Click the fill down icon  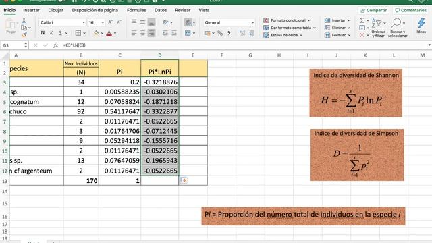pyautogui.click(x=362, y=28)
